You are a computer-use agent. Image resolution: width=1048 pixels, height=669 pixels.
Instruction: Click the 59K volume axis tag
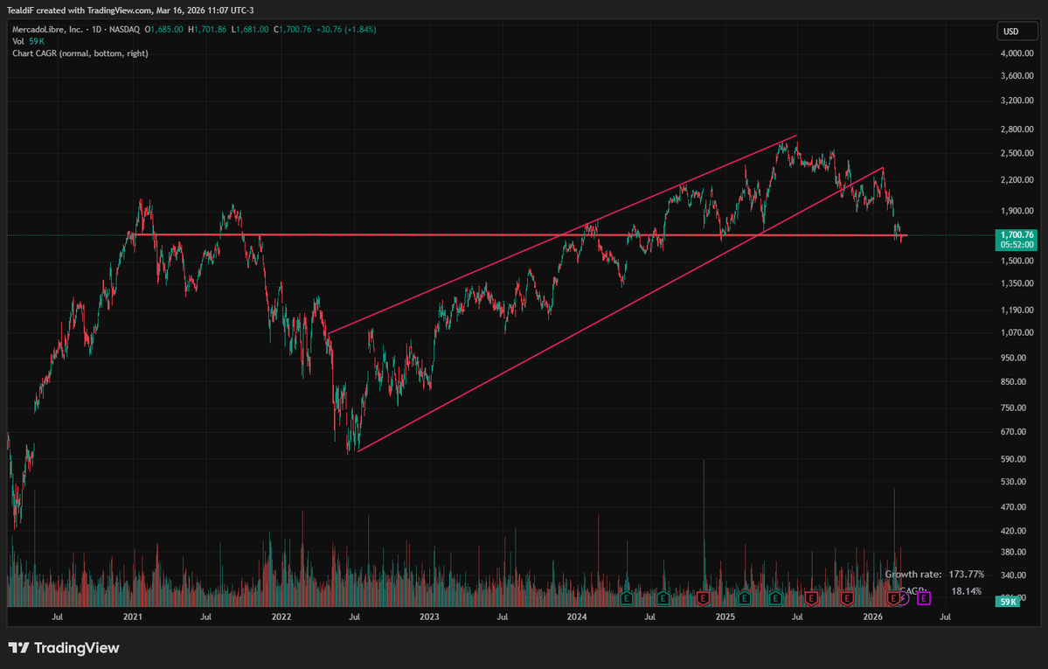[1007, 602]
